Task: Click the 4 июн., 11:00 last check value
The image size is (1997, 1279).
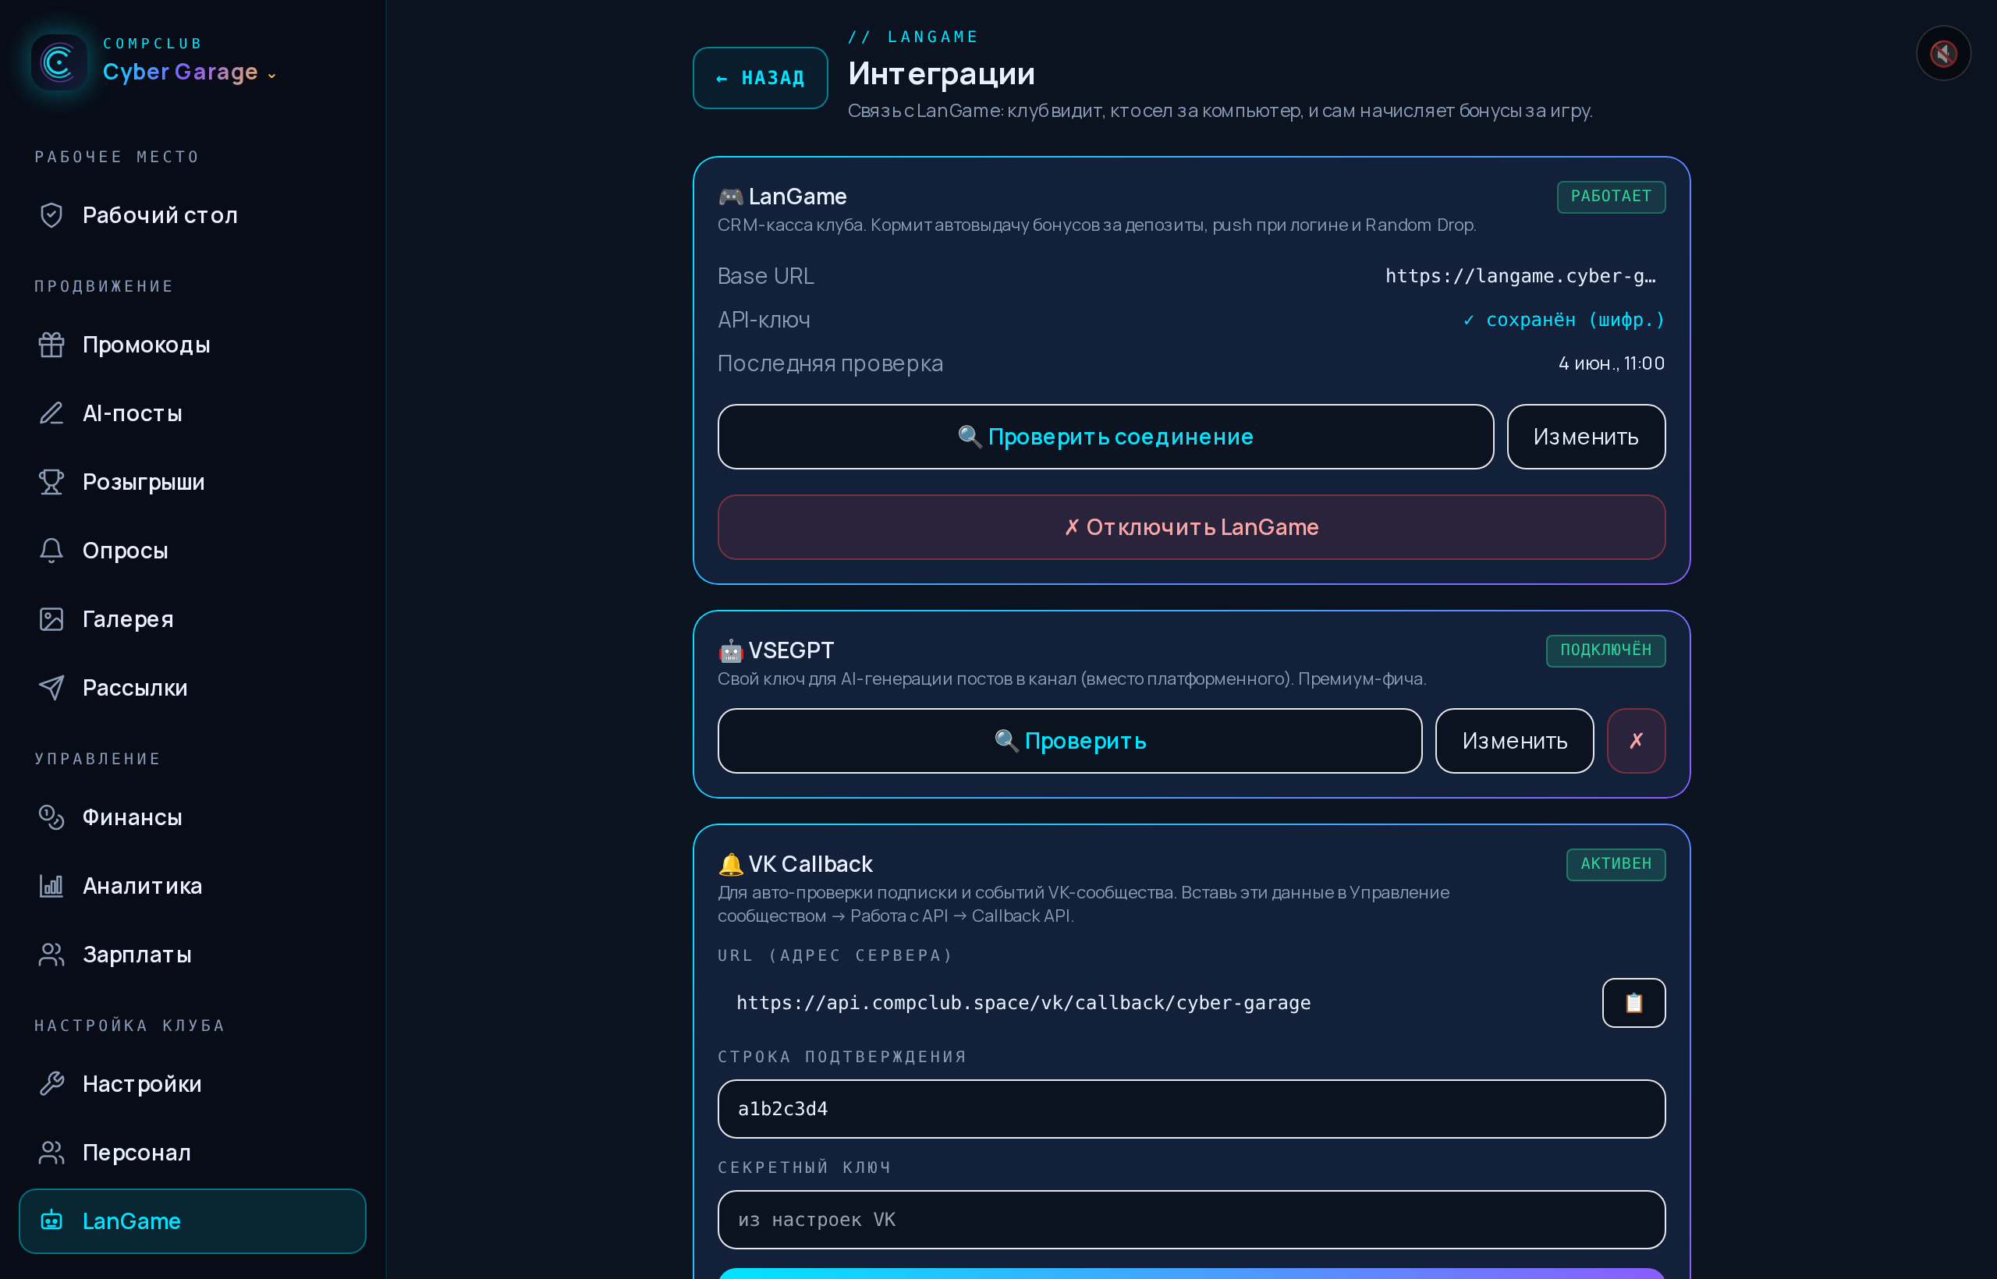Action: 1611,363
